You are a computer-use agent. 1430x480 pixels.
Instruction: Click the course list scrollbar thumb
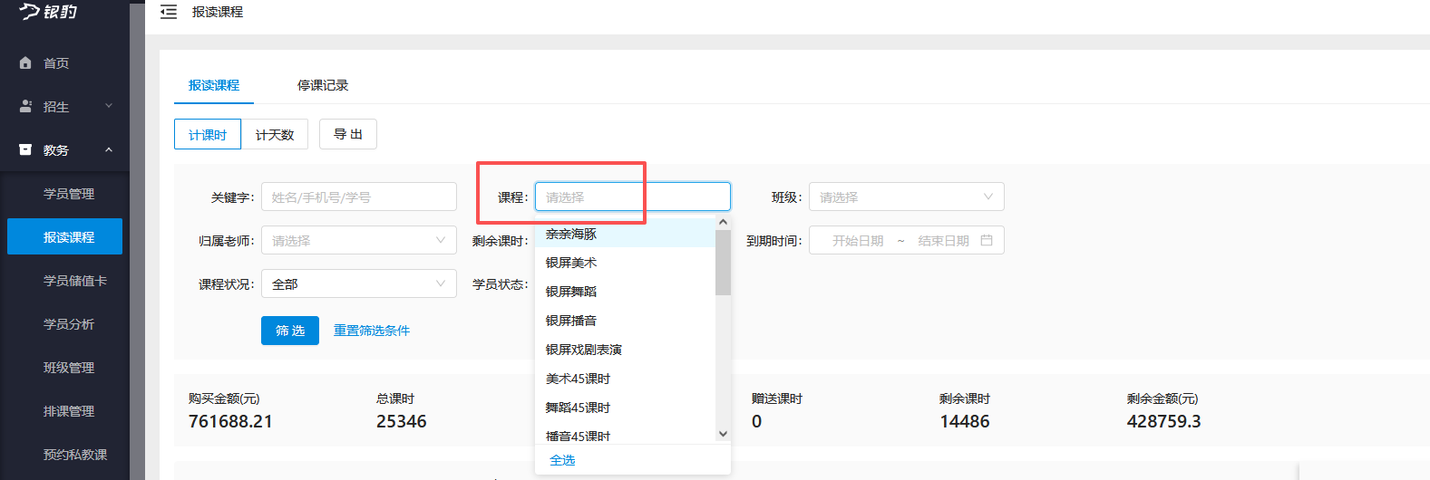point(723,263)
